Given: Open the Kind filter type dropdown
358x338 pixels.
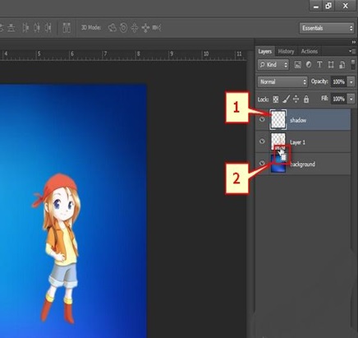Looking at the screenshot, I should pyautogui.click(x=273, y=65).
